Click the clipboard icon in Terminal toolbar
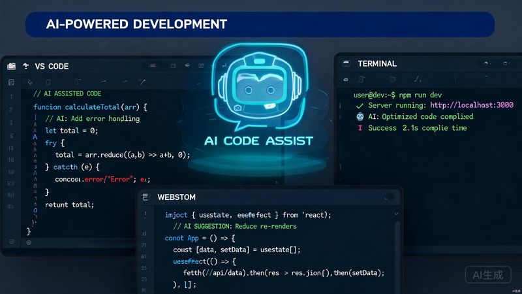This screenshot has width=522, height=294. point(393,79)
